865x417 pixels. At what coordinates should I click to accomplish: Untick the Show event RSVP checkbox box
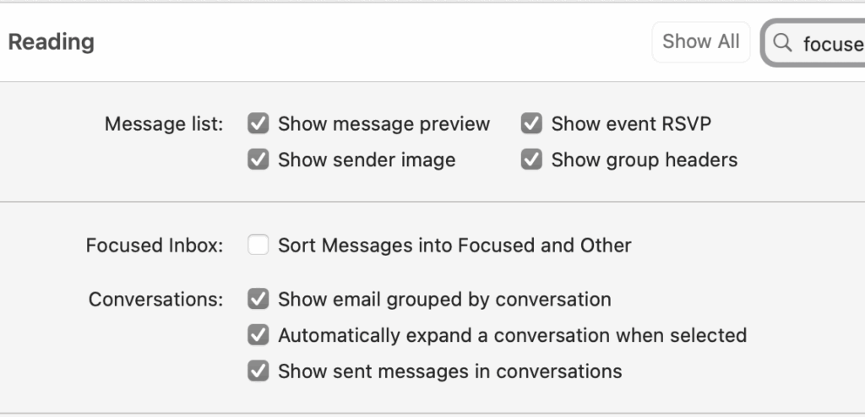(532, 123)
